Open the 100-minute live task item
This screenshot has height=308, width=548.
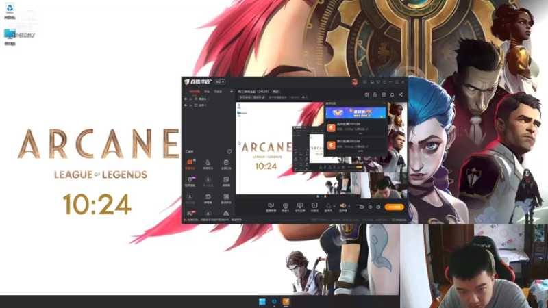tap(356, 128)
